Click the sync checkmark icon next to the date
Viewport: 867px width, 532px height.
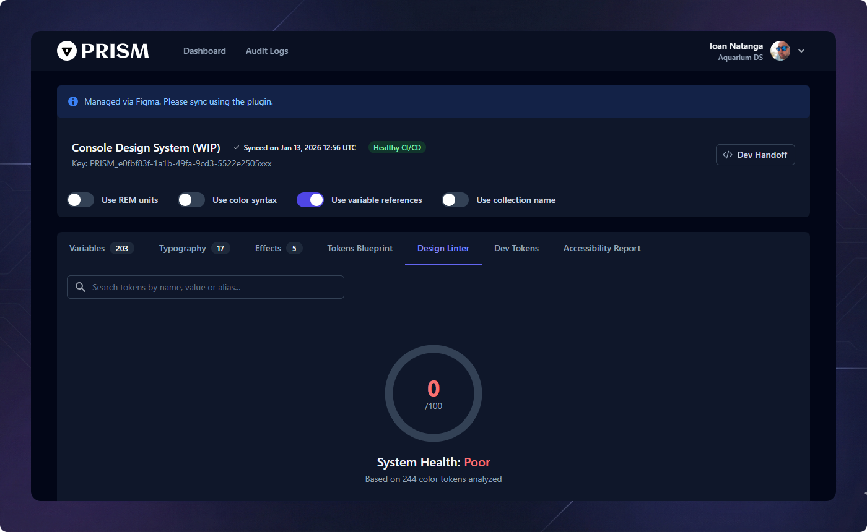(236, 147)
